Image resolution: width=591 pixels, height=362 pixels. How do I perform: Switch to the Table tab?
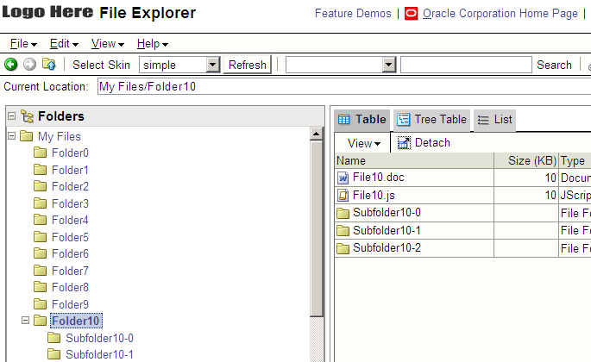[x=362, y=120]
